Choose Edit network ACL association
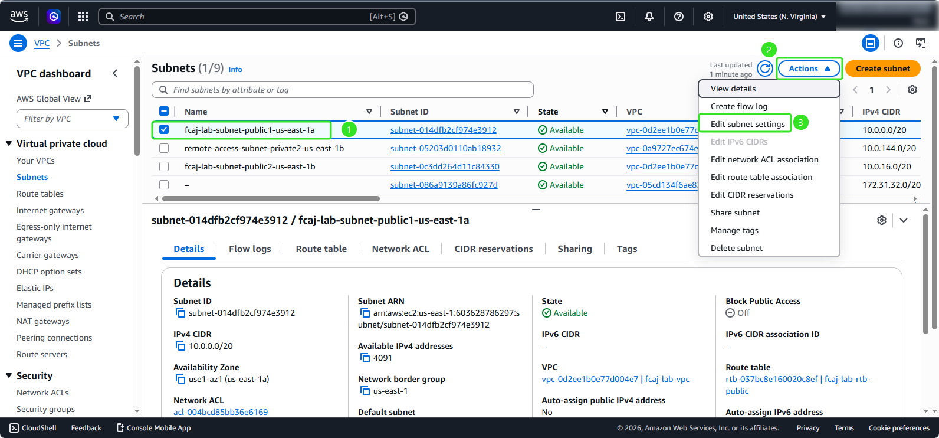This screenshot has width=939, height=438. (x=769, y=159)
